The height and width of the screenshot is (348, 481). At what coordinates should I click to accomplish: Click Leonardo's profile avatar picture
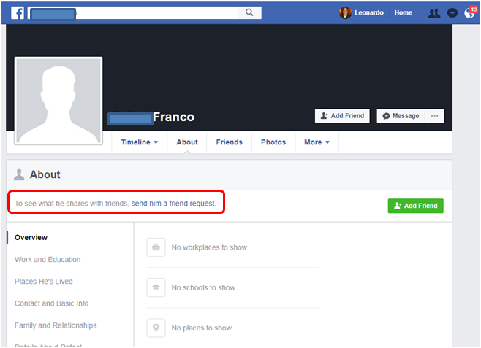[x=345, y=13]
